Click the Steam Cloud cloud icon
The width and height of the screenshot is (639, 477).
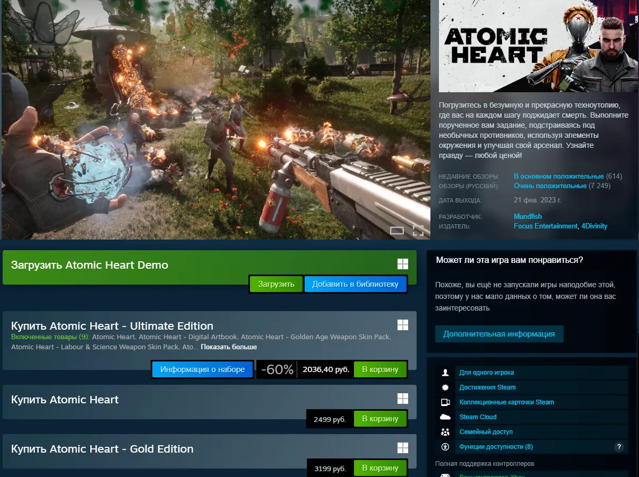[x=445, y=417]
